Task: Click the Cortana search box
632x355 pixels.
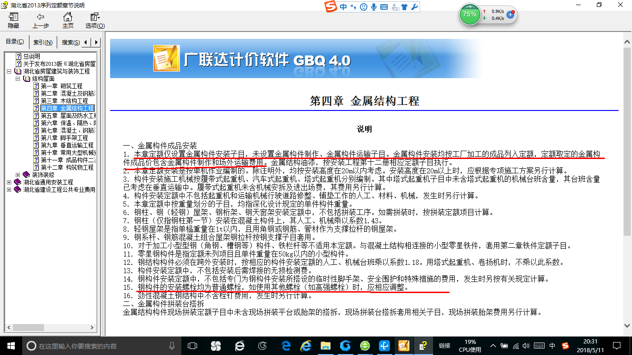Action: coord(102,346)
